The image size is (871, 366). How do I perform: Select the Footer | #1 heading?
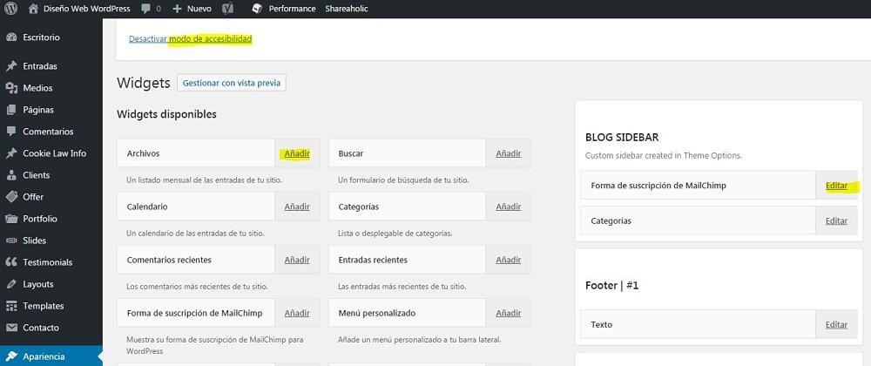pos(612,286)
